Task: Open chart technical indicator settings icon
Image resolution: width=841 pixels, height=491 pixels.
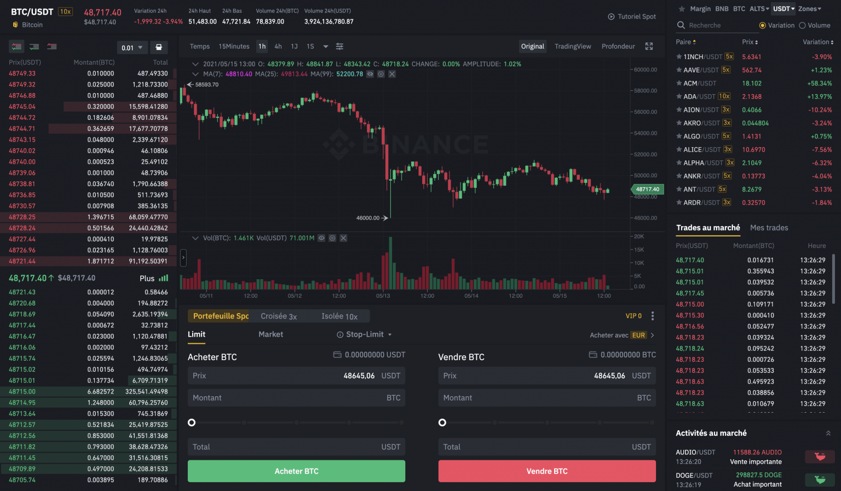Action: [x=339, y=47]
